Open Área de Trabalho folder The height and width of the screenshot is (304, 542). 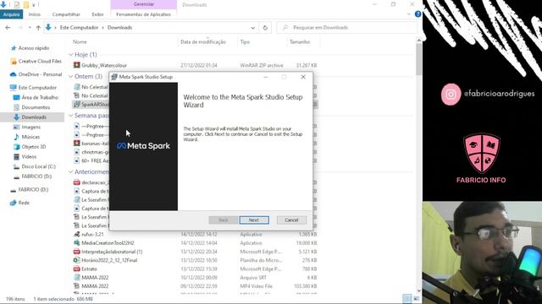coord(40,98)
